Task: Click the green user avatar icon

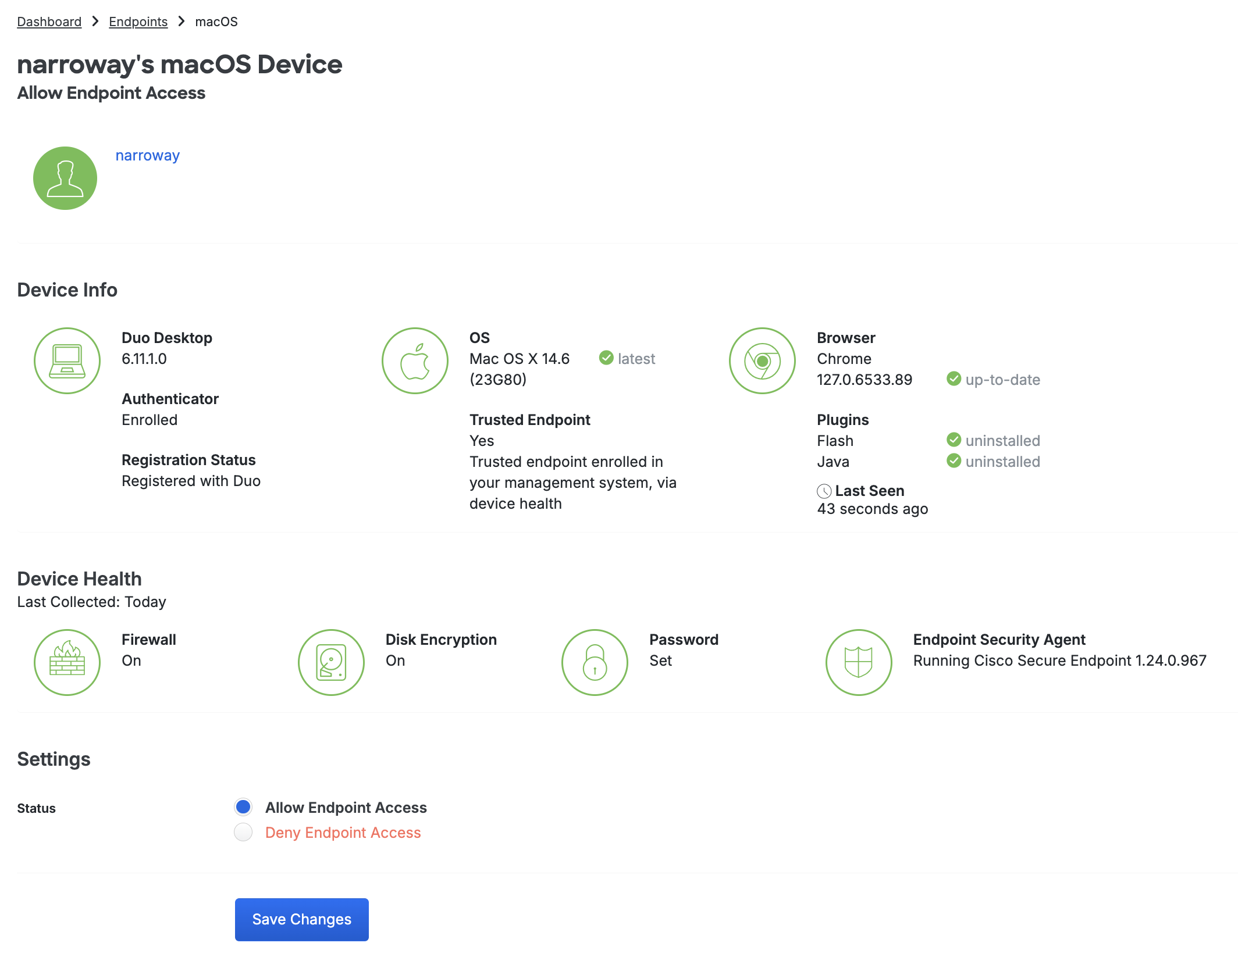Action: point(65,178)
